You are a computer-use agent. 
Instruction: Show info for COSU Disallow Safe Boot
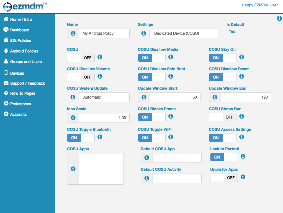point(171,76)
